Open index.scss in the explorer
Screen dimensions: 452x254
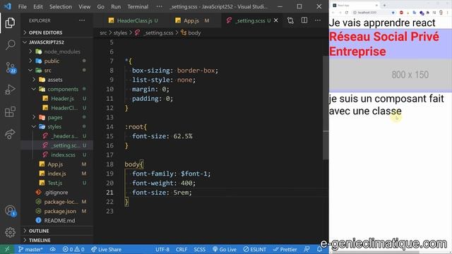point(63,155)
